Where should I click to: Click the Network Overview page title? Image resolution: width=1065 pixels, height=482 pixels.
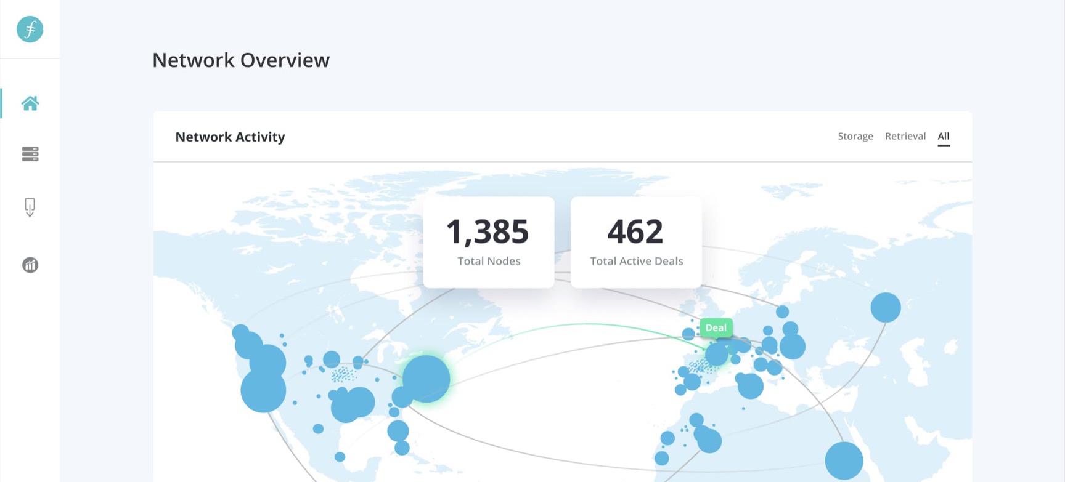[x=240, y=60]
